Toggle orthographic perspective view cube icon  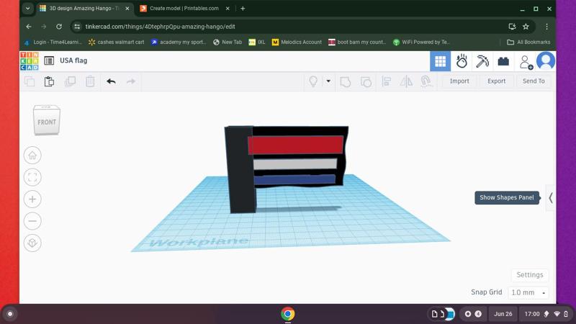point(32,243)
